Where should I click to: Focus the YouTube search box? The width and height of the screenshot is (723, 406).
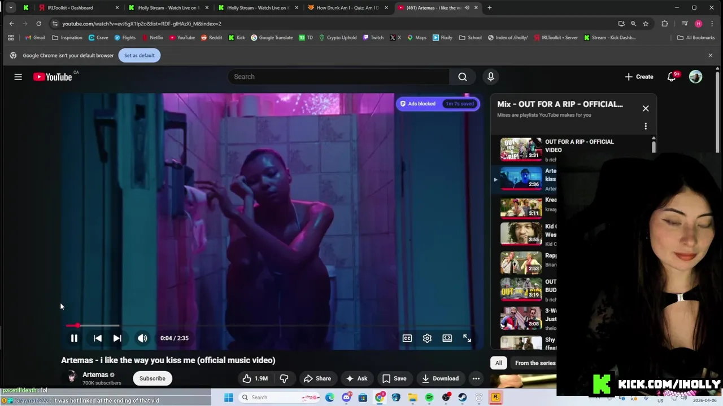coord(339,77)
